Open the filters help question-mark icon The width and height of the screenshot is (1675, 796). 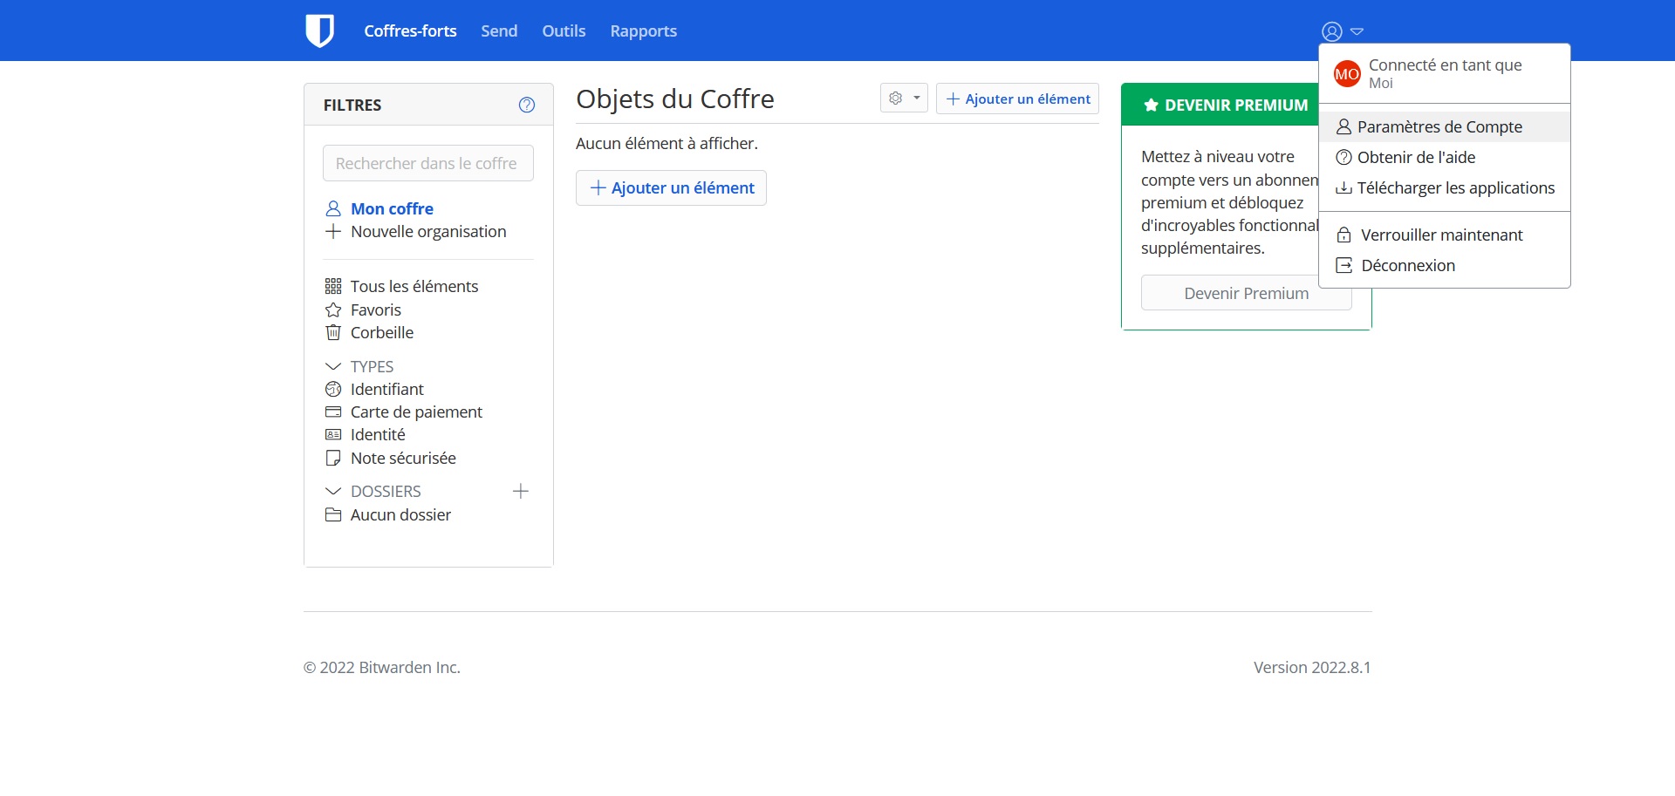pos(526,105)
